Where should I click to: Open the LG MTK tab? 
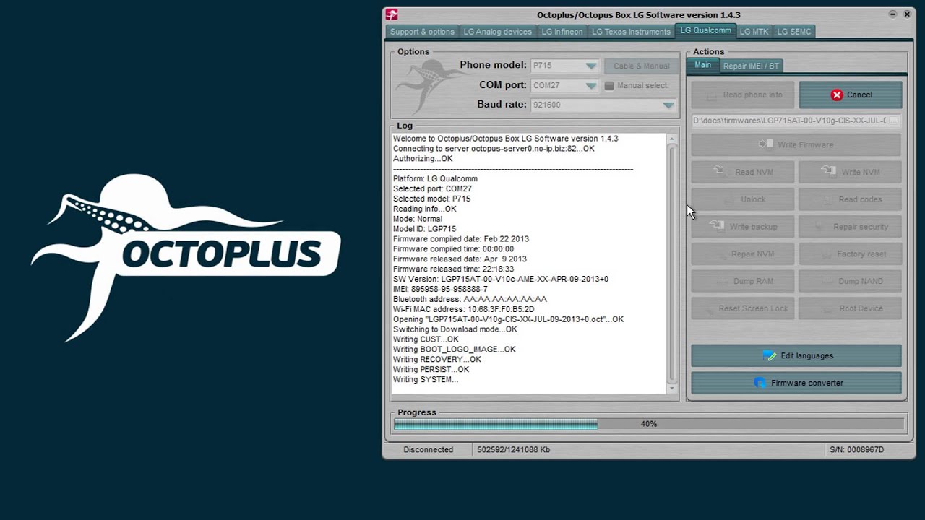tap(754, 32)
